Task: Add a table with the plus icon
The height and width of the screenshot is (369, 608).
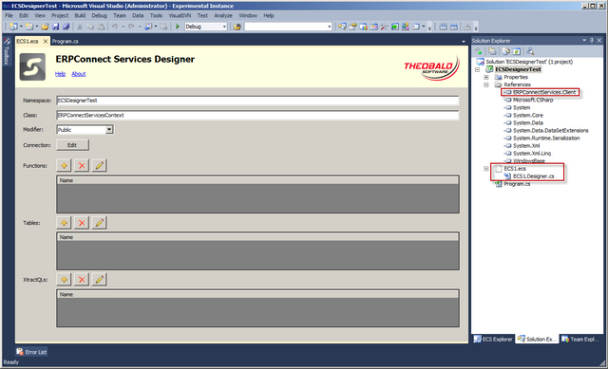Action: (x=64, y=223)
